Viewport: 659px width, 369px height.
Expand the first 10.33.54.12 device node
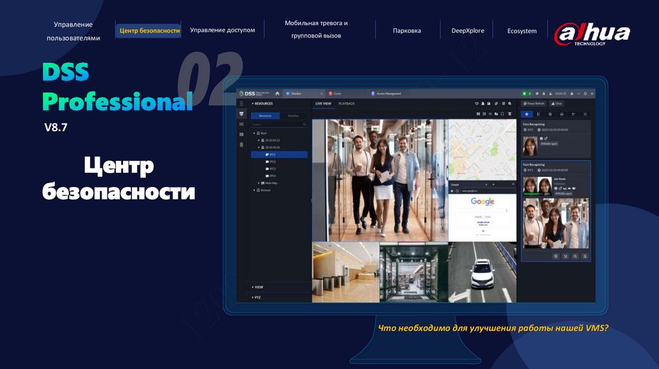pos(259,140)
